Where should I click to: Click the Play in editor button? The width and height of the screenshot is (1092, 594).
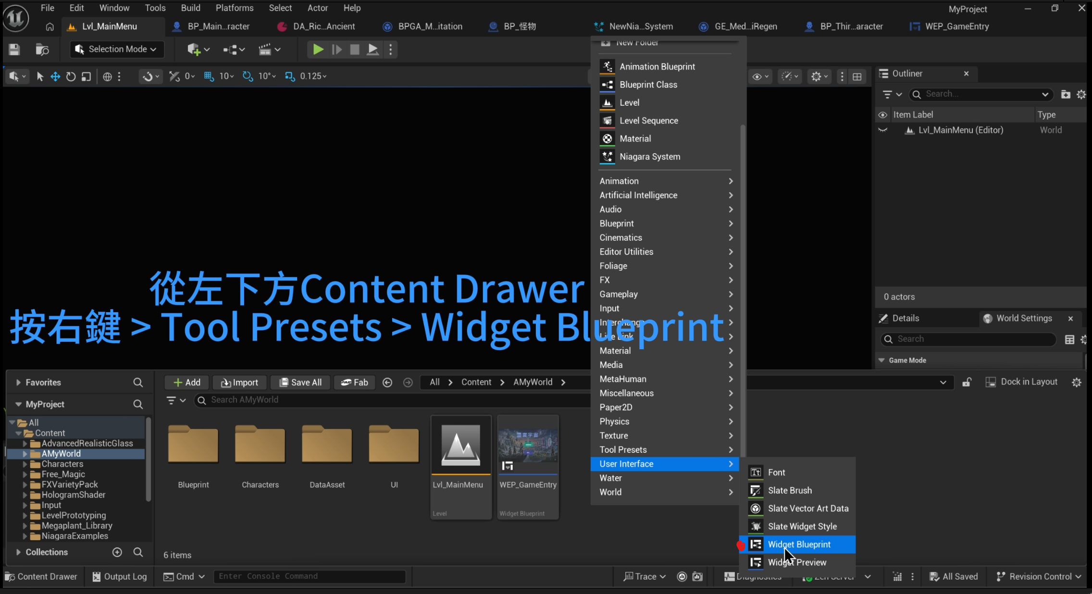coord(318,49)
